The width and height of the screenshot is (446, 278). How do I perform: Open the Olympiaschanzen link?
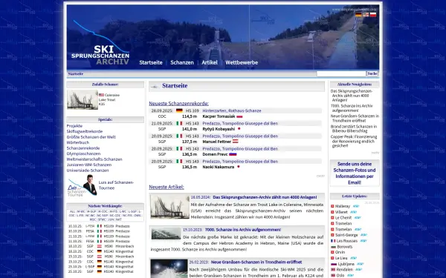click(x=83, y=153)
